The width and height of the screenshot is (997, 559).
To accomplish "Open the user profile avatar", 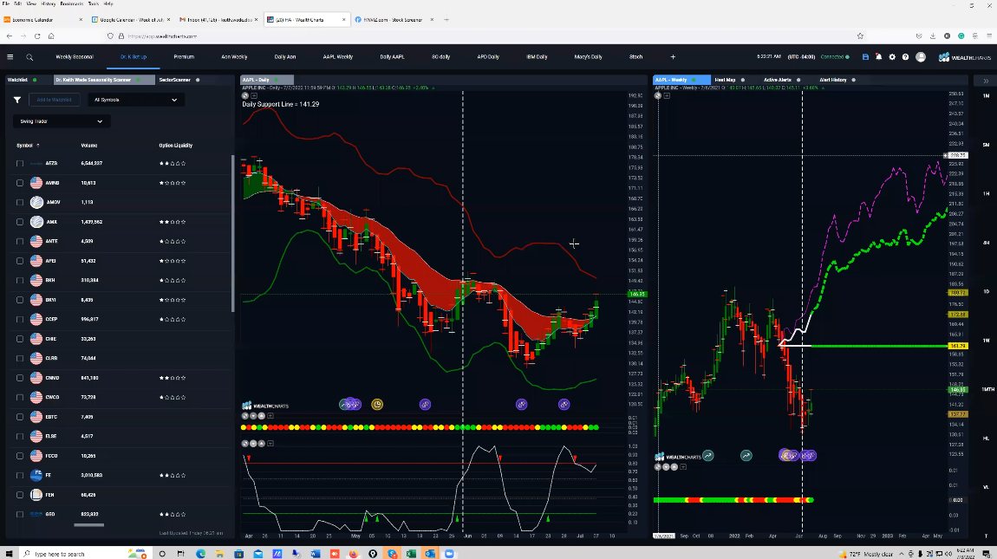I will [x=920, y=57].
